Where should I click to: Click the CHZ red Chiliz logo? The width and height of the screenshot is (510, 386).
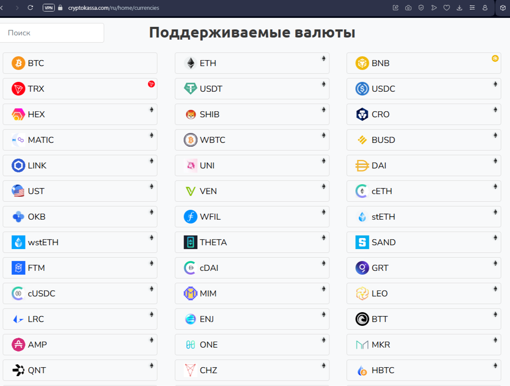coord(190,370)
